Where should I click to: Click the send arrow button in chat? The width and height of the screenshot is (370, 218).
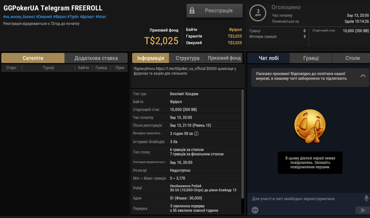363,210
